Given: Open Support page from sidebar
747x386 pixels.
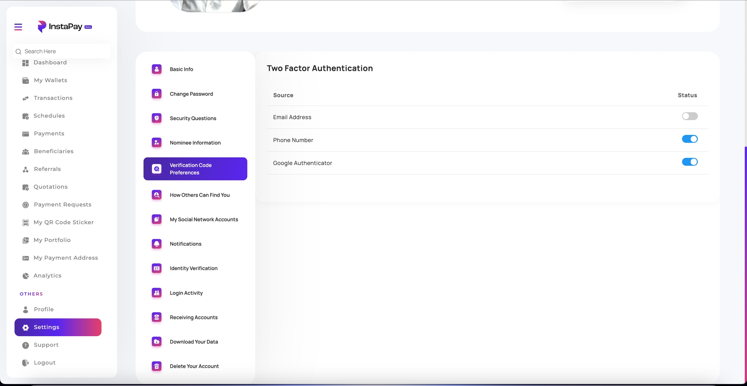Looking at the screenshot, I should (46, 345).
